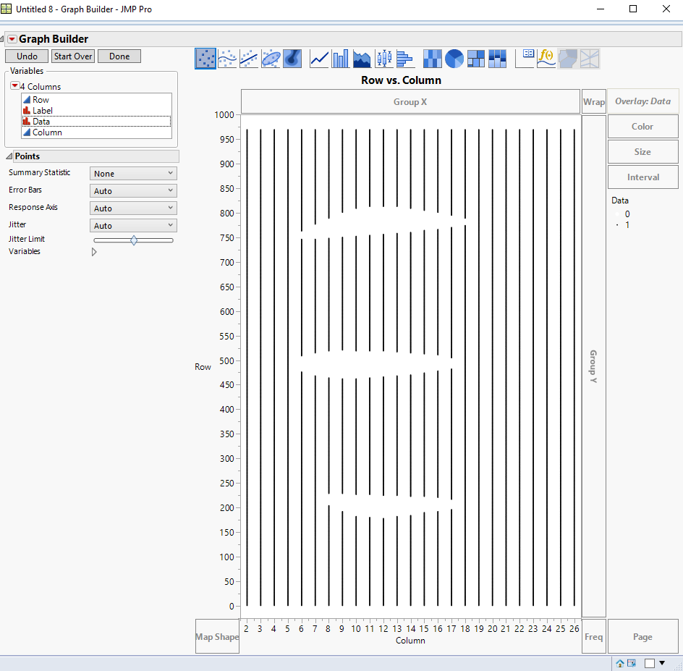Open the JMP Home Window icon

[x=620, y=663]
